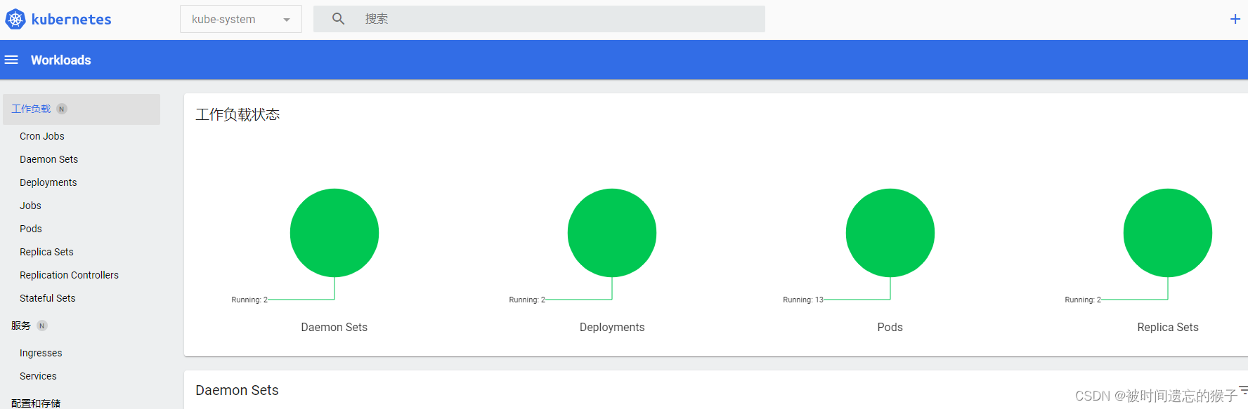Click the N badge beside 工作负载
1248x409 pixels.
(62, 109)
